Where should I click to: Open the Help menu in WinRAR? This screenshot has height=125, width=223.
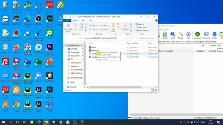[167, 30]
